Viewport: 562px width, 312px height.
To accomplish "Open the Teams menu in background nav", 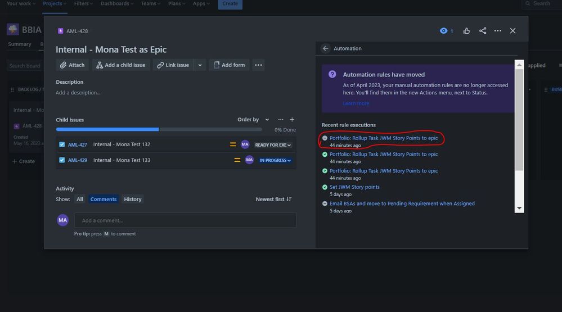I will click(x=151, y=3).
